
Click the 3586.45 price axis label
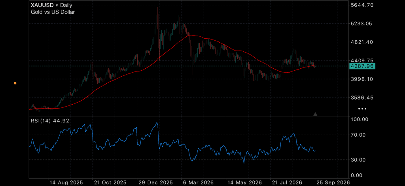[362, 98]
